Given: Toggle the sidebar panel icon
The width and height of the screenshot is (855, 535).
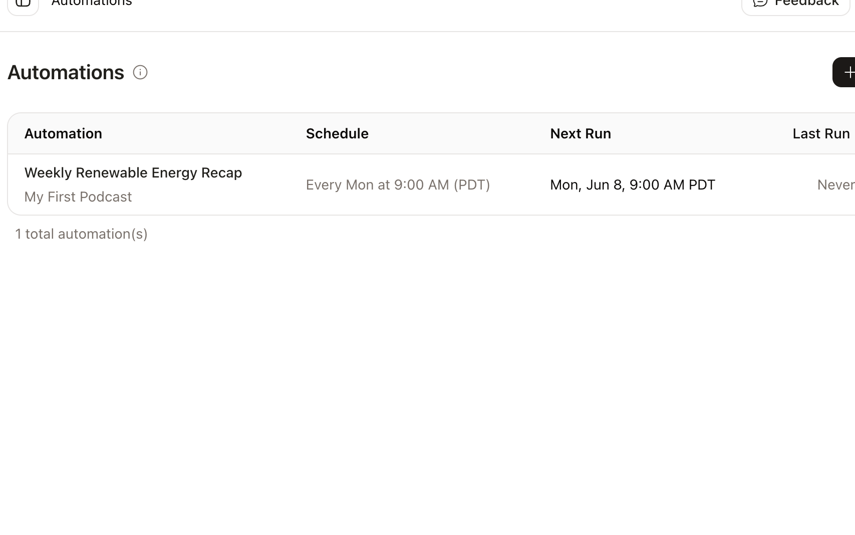Looking at the screenshot, I should (x=23, y=4).
